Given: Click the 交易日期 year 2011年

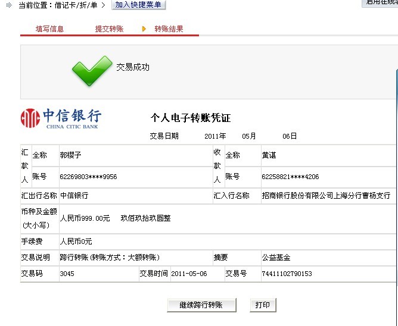Looking at the screenshot, I should [x=215, y=136].
